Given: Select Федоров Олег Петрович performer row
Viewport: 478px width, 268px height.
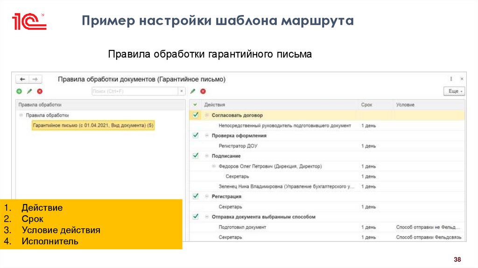Looking at the screenshot, I should point(327,166).
